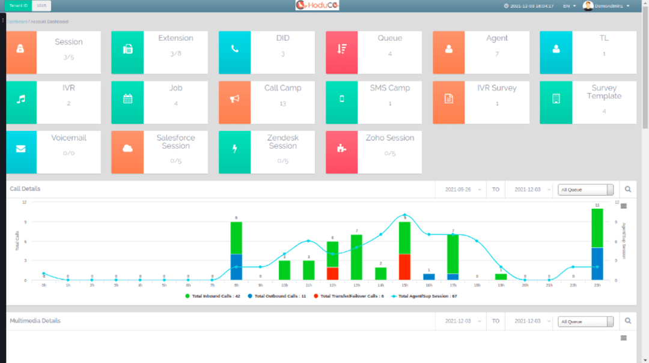Toggle Total Outbound Calls legend series

coord(279,296)
